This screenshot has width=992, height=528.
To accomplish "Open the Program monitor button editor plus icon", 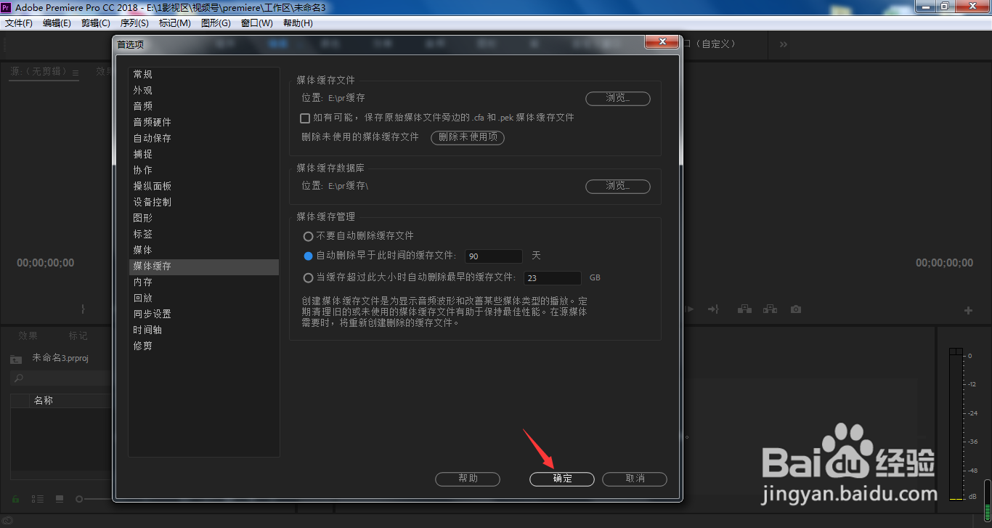I will point(968,310).
